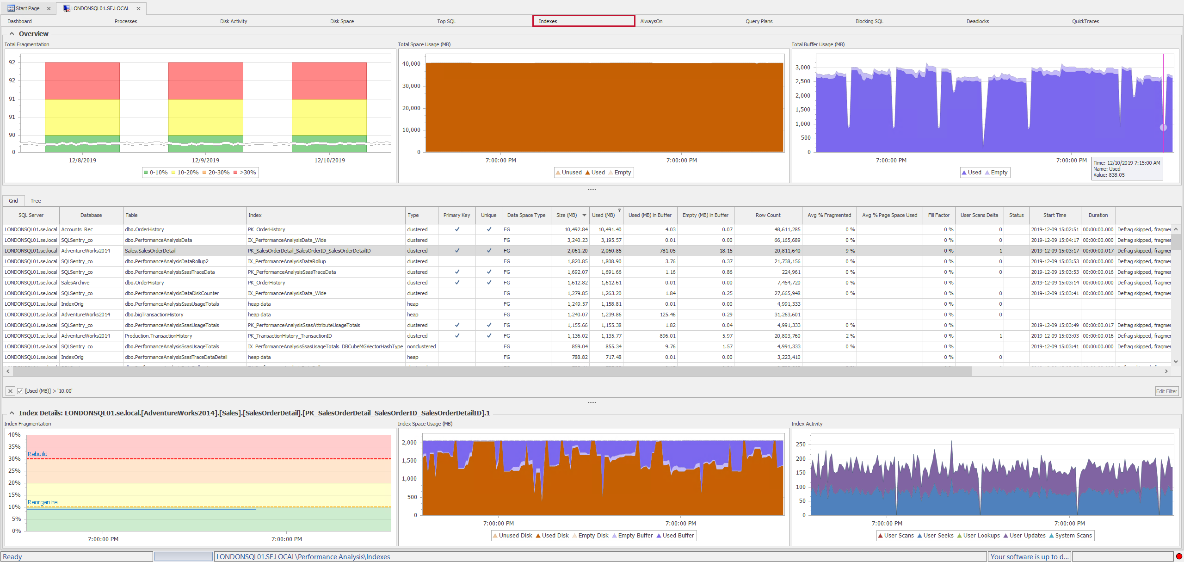Toggle the Unused legend in Total Space Usage chart
This screenshot has height=562, width=1184.
[x=559, y=172]
